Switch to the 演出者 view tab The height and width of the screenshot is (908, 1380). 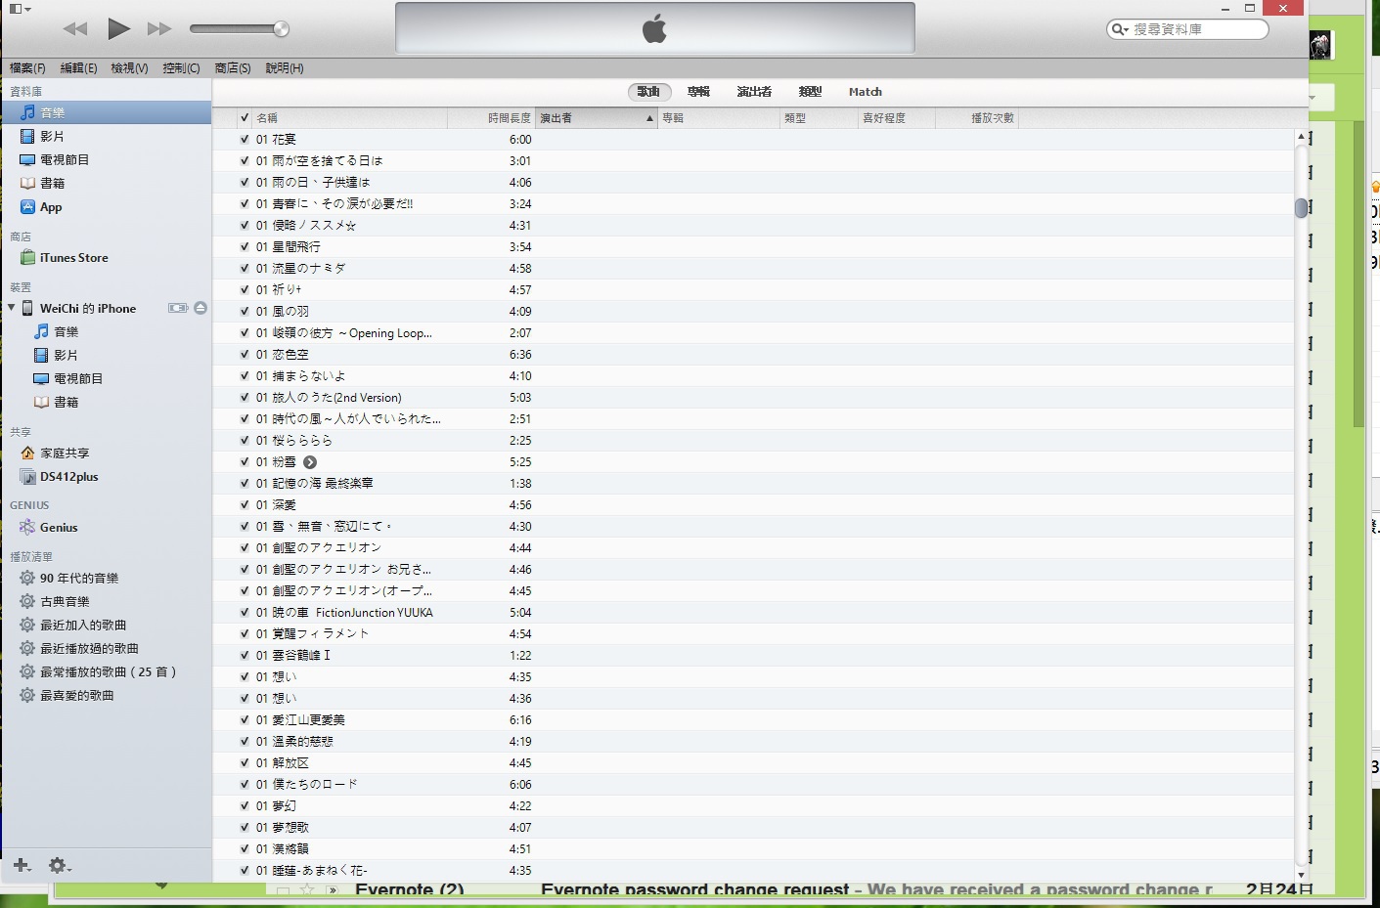754,92
